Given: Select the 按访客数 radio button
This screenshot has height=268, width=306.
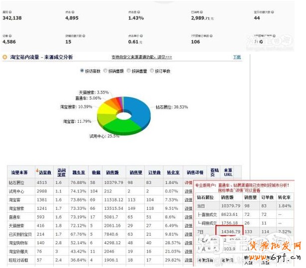Looking at the screenshot, I should 82,71.
